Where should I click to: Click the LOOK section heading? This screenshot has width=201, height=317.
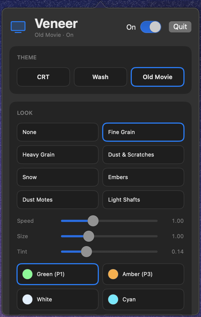25,113
